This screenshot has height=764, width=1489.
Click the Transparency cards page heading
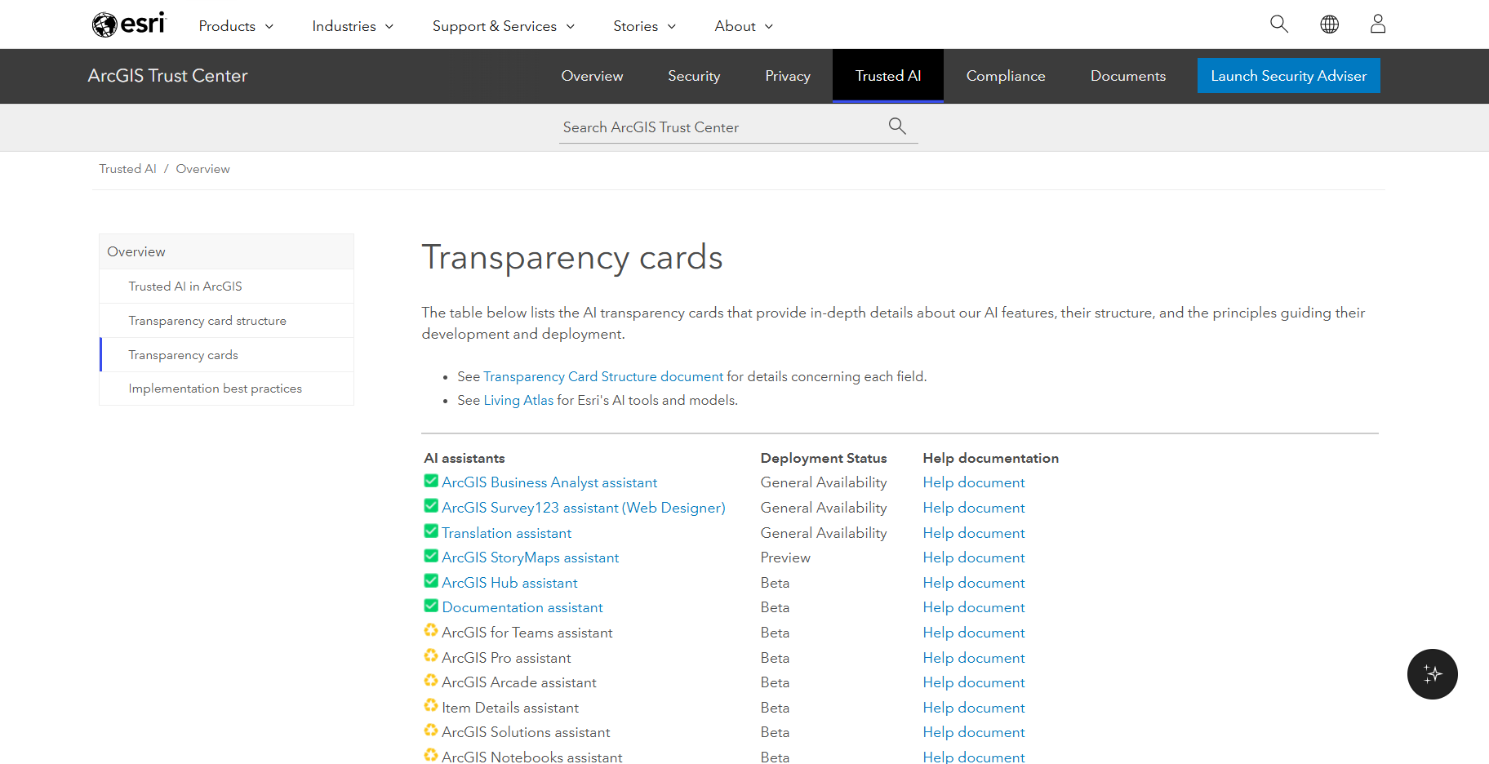pyautogui.click(x=572, y=257)
